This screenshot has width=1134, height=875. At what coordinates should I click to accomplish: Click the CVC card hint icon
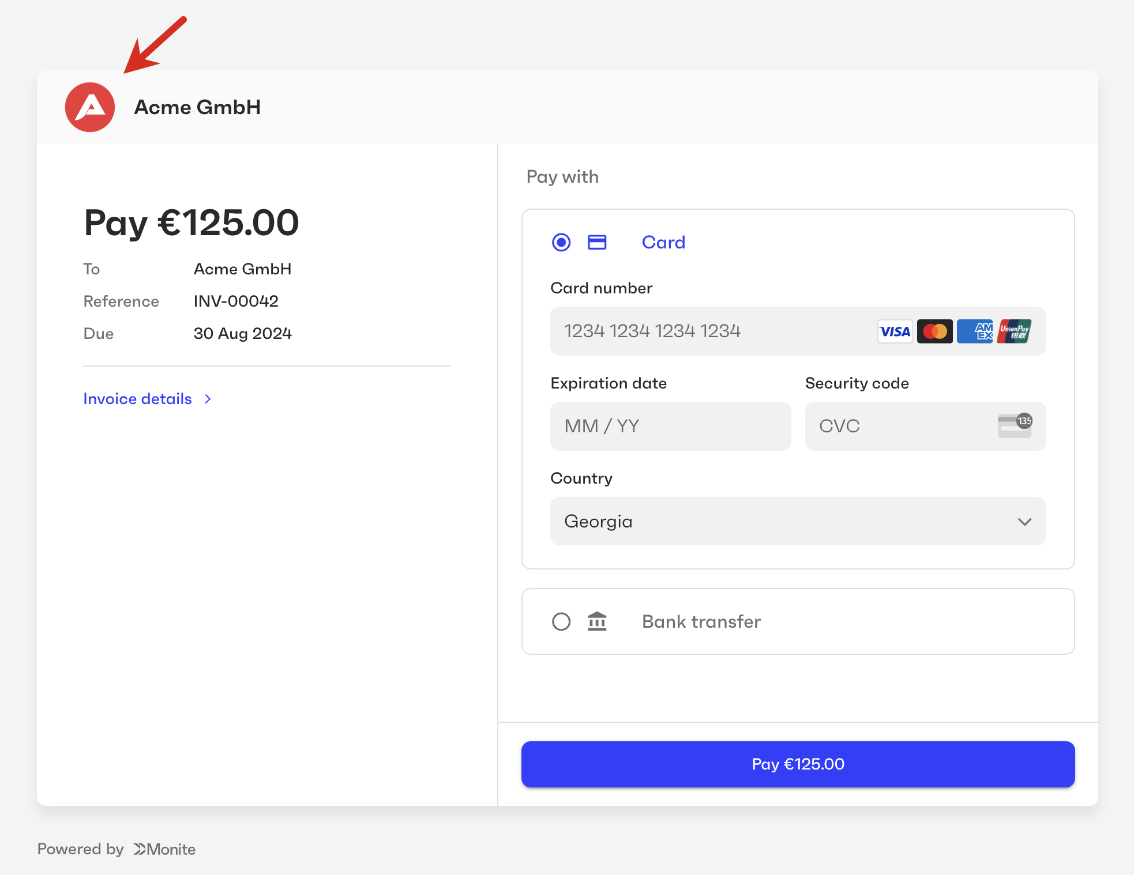[x=1015, y=426]
